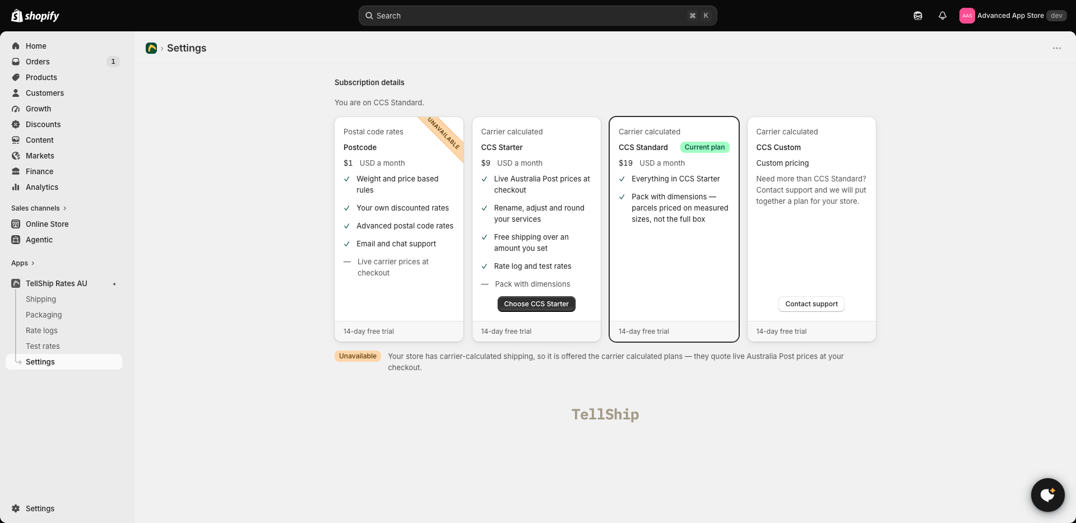The width and height of the screenshot is (1076, 523).
Task: Expand the Sales channels section
Action: [x=39, y=208]
